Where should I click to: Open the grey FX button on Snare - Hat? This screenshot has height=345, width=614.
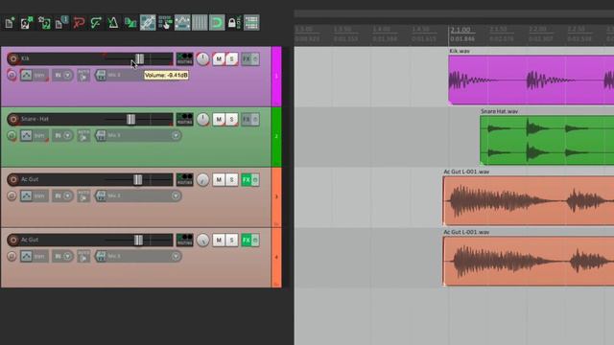[246, 119]
